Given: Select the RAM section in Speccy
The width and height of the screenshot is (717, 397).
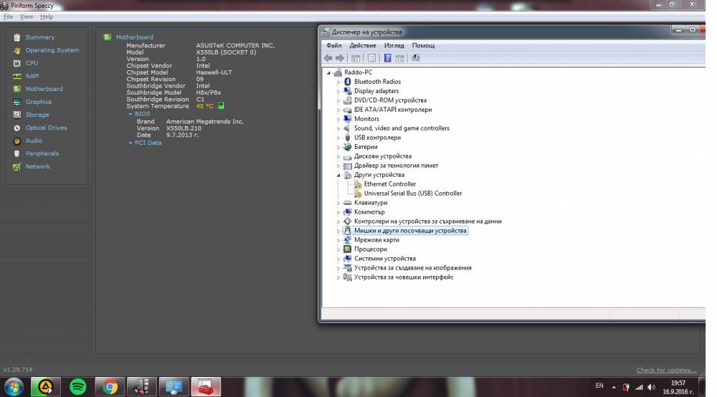Looking at the screenshot, I should click(x=32, y=76).
